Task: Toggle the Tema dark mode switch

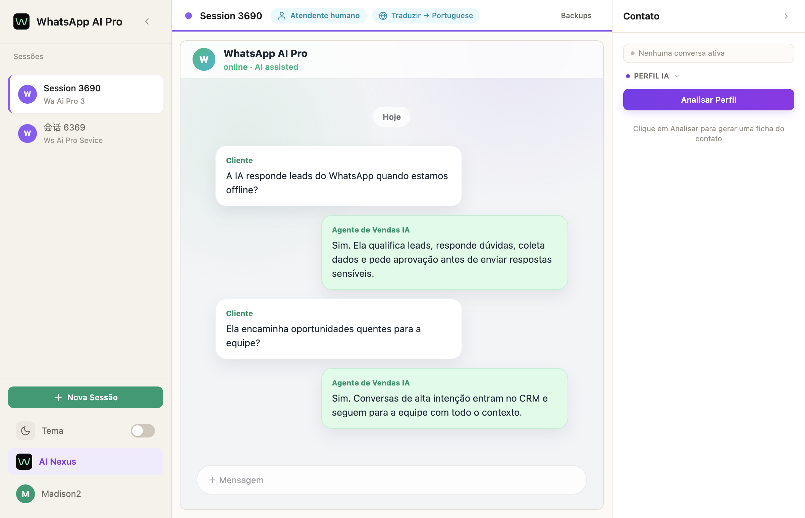Action: [x=143, y=431]
